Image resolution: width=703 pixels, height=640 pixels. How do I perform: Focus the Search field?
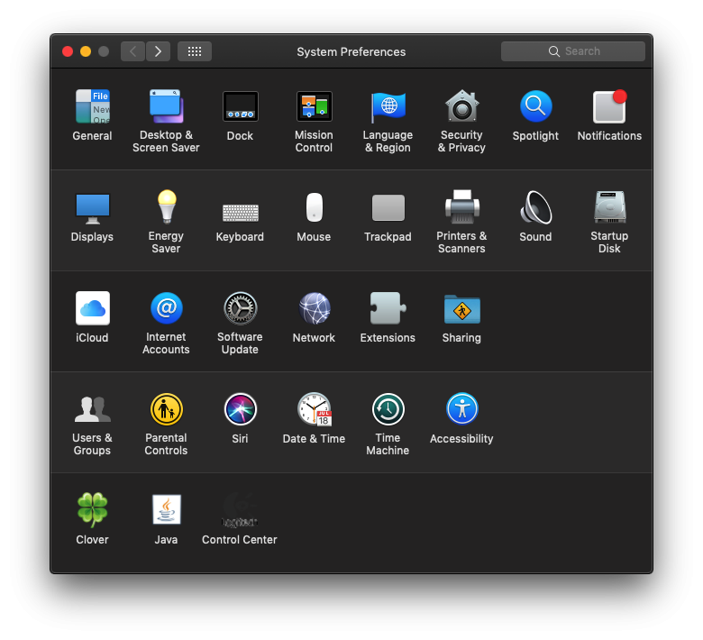[573, 51]
